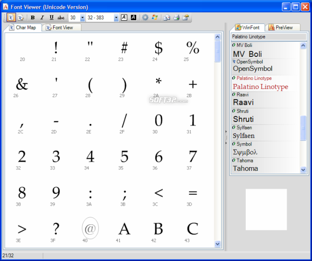This screenshot has width=312, height=261.
Task: Select the dollar sign character (24)
Action: pyautogui.click(x=158, y=48)
